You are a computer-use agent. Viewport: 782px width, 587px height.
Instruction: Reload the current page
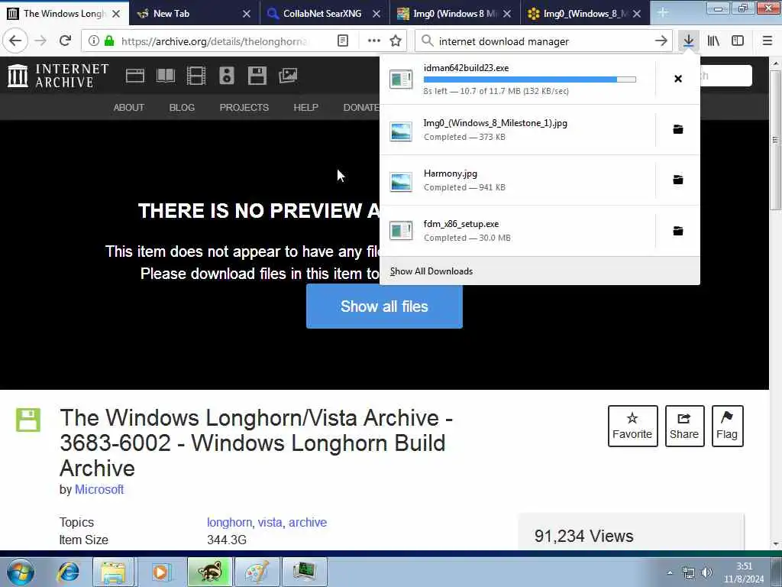pyautogui.click(x=65, y=41)
